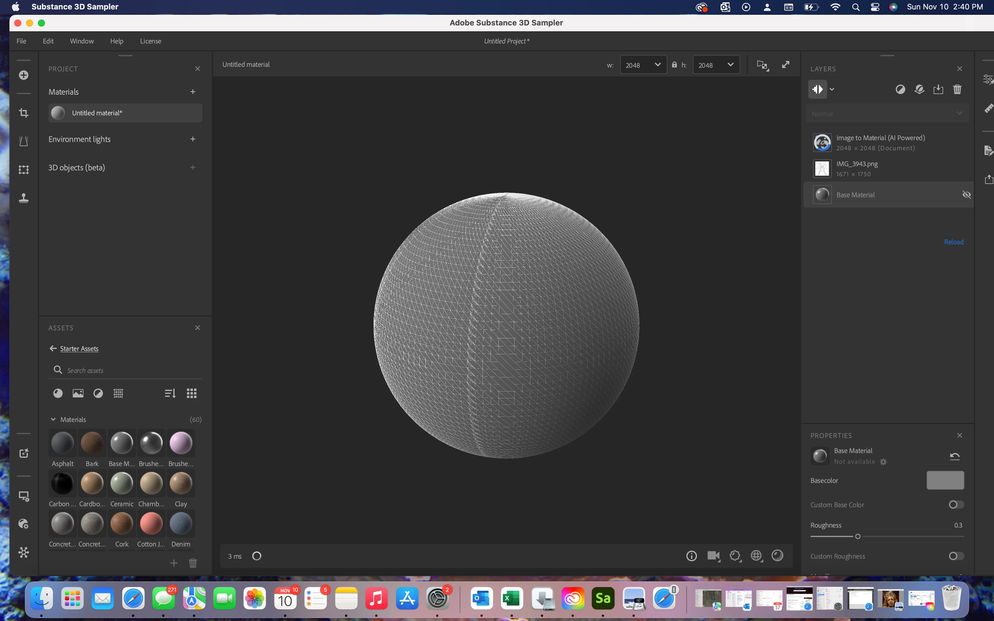This screenshot has height=621, width=994.
Task: Open the License menu
Action: click(x=150, y=41)
